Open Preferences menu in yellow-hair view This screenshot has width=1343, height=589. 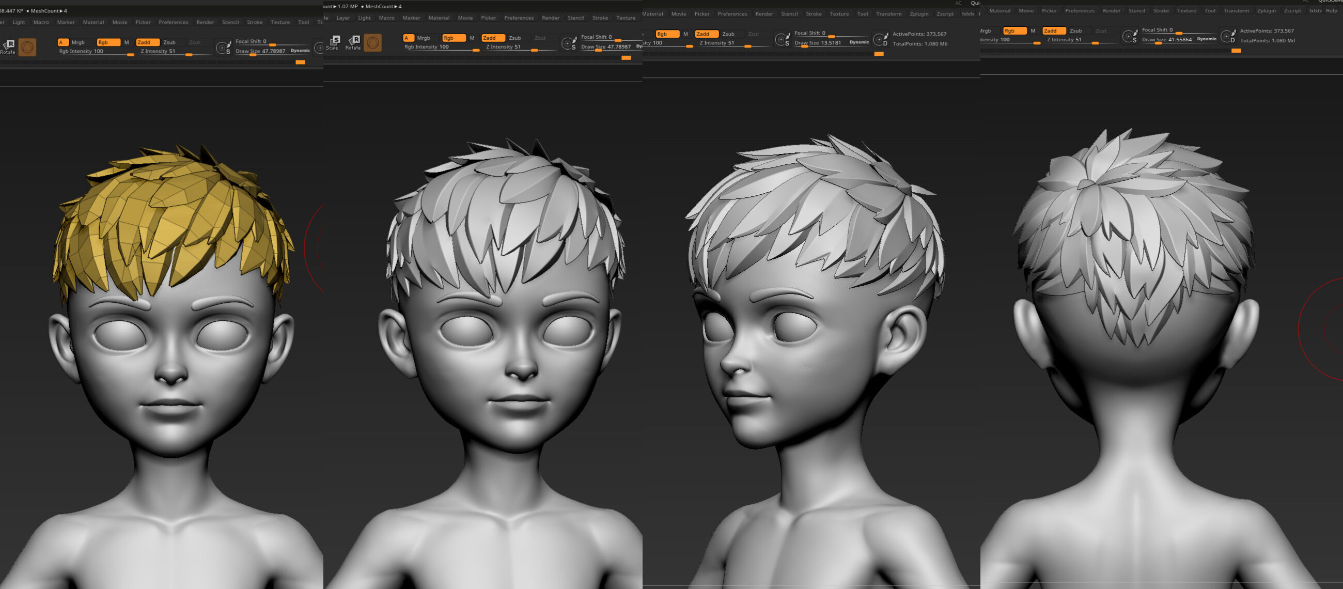pos(174,22)
